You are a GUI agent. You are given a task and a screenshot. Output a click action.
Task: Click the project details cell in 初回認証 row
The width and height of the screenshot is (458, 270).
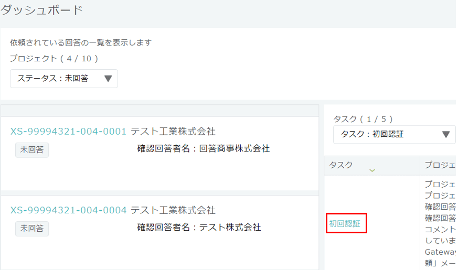(440, 223)
